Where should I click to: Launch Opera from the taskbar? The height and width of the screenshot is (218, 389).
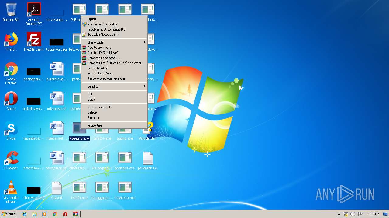(65, 214)
